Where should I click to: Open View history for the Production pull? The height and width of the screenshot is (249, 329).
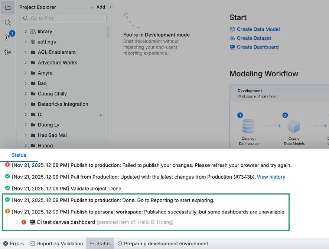271,177
